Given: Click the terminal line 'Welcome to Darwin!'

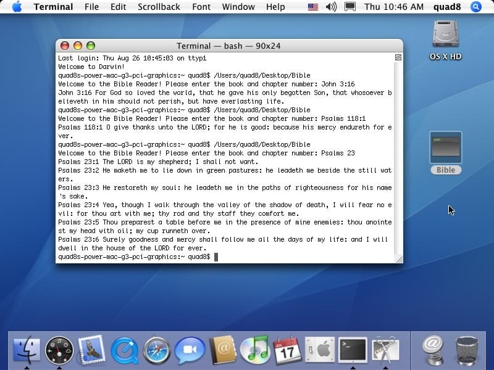Looking at the screenshot, I should point(91,67).
